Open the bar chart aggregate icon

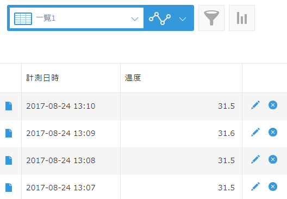[242, 18]
